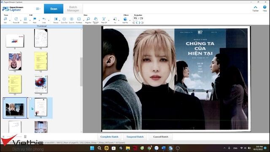Select thumbnail page 9

[x=15, y=41]
